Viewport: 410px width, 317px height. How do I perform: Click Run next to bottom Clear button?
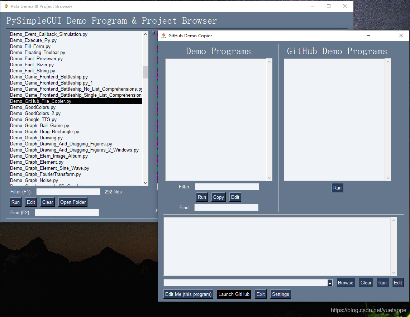tap(382, 283)
